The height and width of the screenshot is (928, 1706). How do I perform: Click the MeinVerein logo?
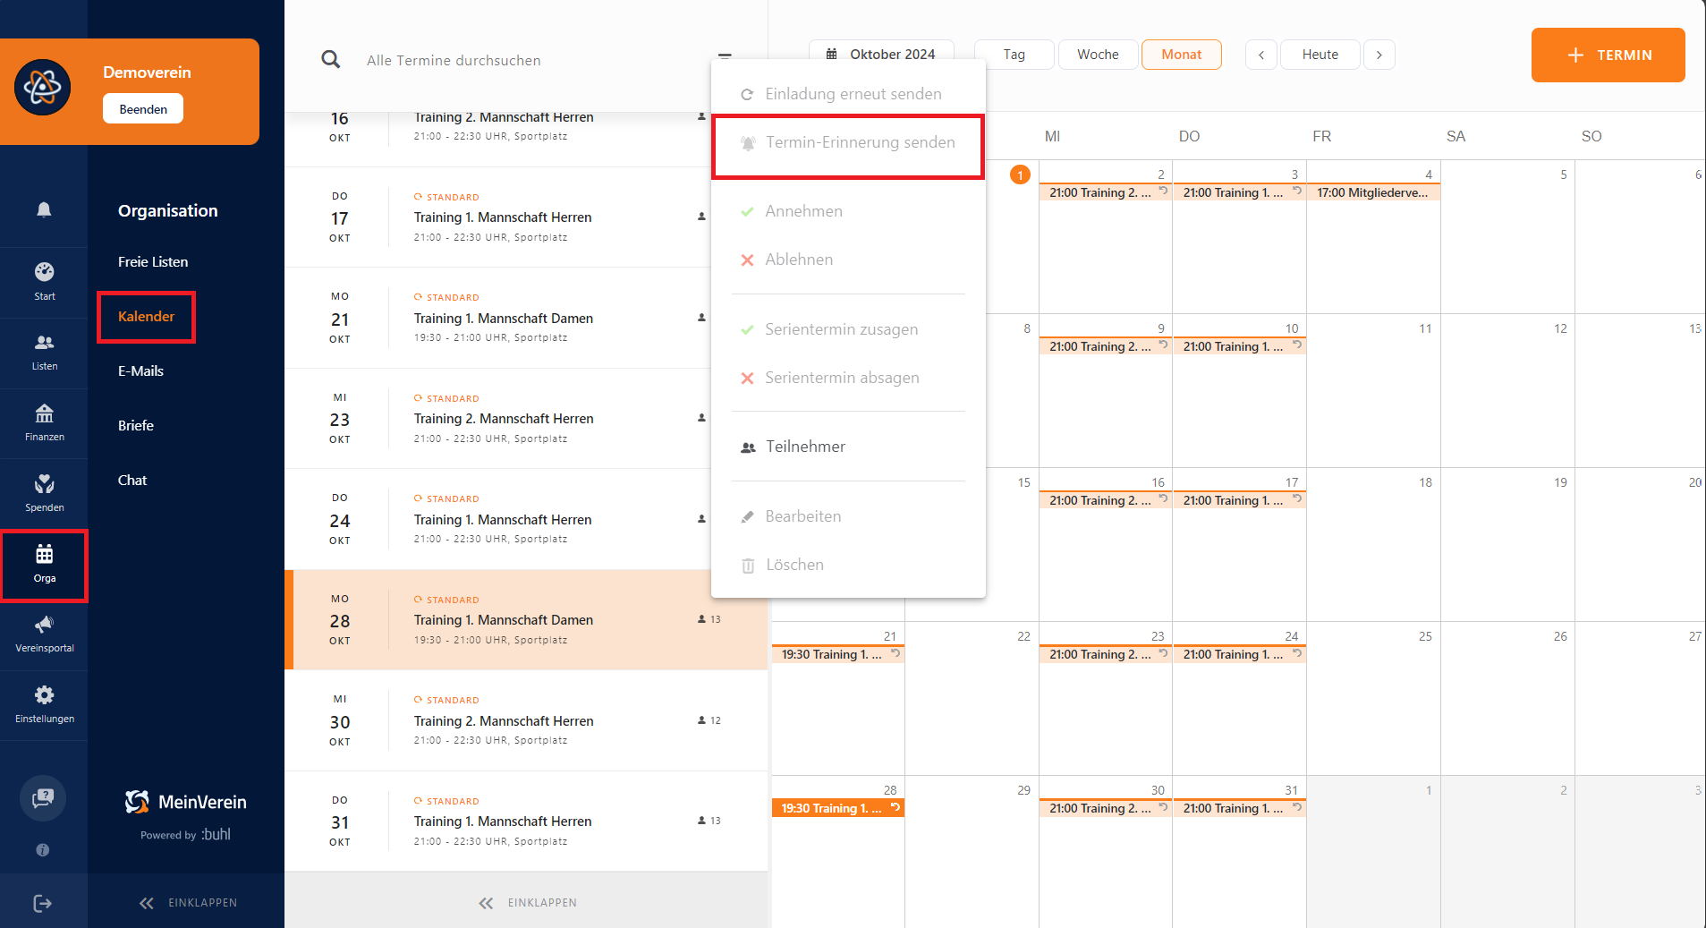(186, 802)
